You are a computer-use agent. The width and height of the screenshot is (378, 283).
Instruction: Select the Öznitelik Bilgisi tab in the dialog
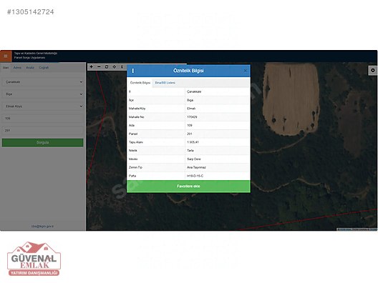point(140,83)
